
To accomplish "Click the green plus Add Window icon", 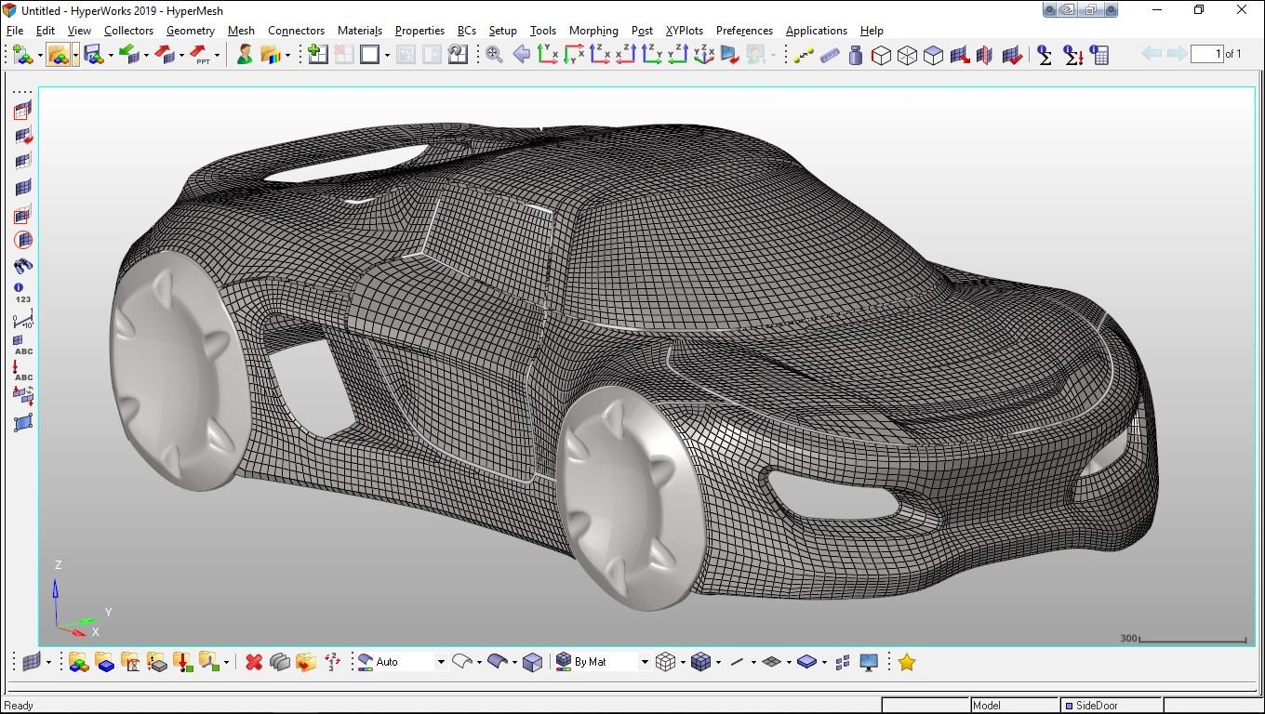I will click(x=317, y=55).
